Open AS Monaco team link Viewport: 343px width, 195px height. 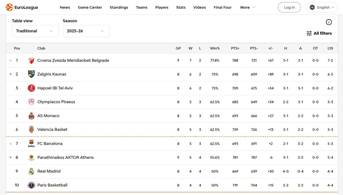(48, 115)
